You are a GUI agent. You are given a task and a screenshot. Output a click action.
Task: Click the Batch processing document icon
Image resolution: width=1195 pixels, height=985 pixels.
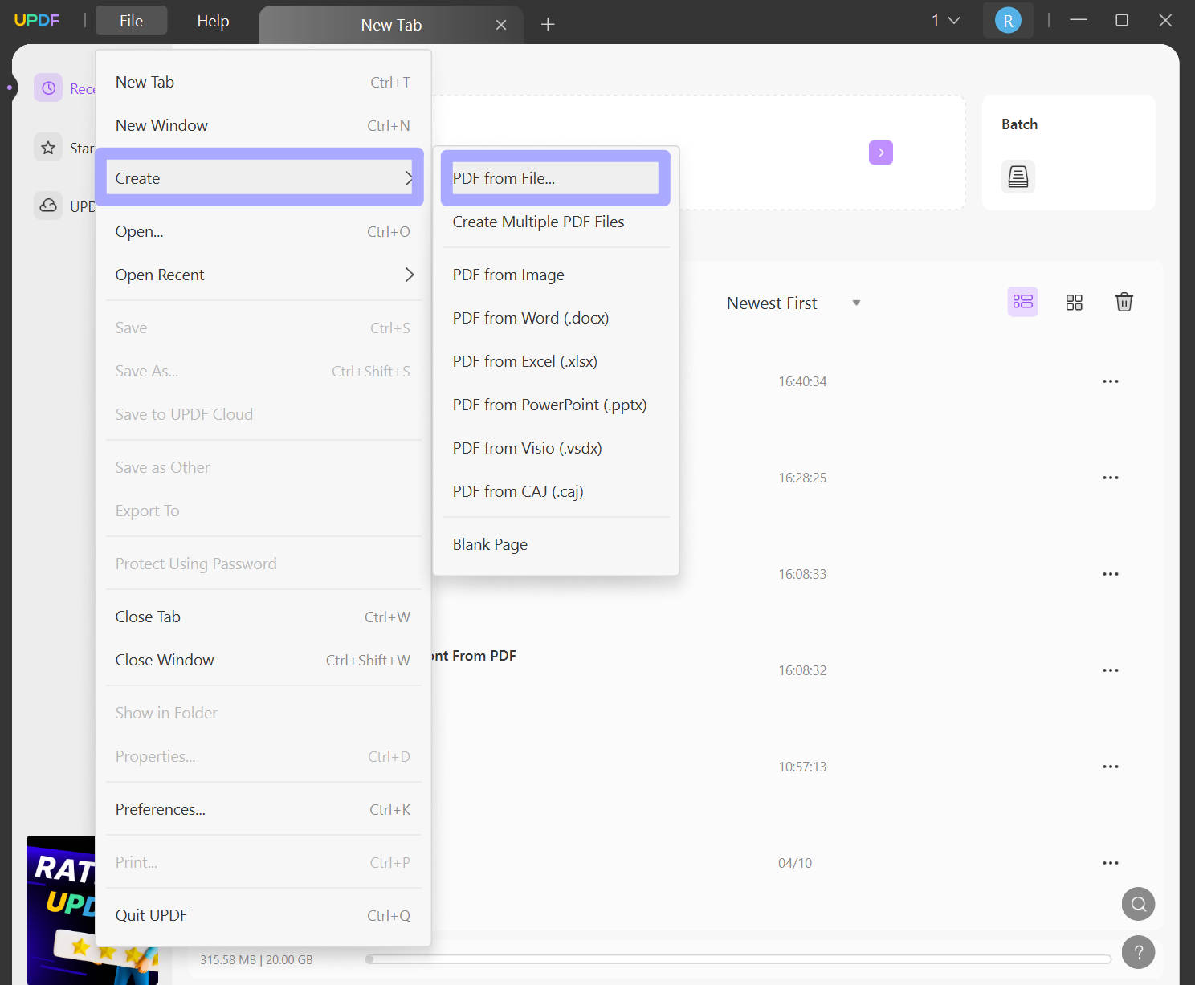1018,177
